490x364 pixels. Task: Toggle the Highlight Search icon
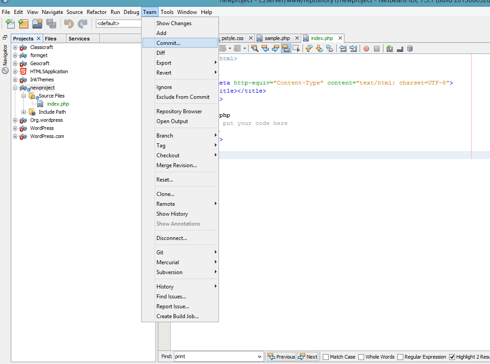[286, 49]
